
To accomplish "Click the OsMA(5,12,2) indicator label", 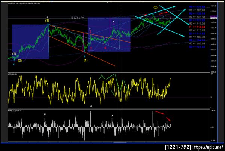I will click(x=15, y=111).
